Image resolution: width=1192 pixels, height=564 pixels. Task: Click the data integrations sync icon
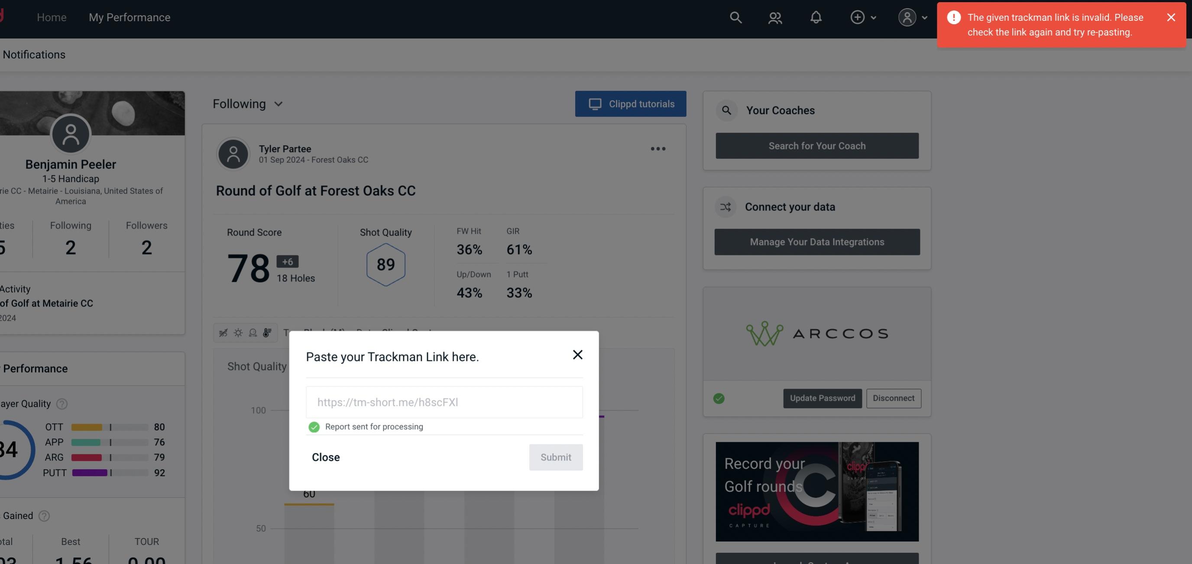(725, 206)
